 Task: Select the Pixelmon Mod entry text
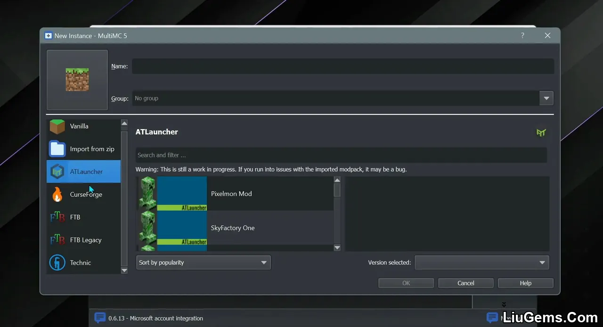tap(231, 194)
